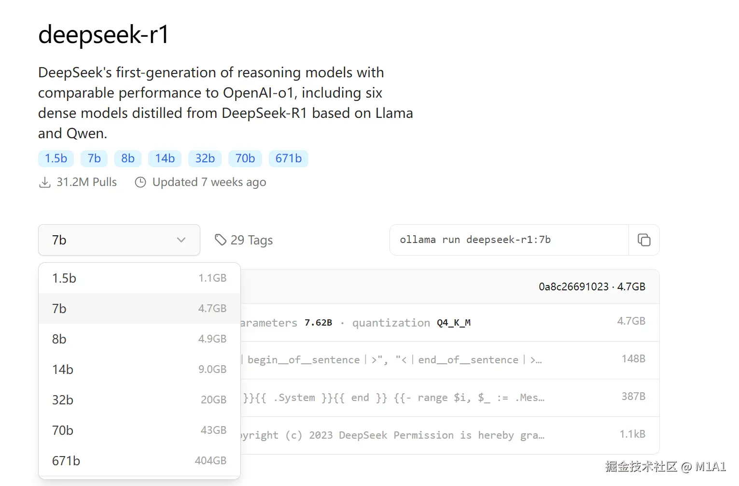Image resolution: width=739 pixels, height=486 pixels.
Task: Open the 29 Tags link
Action: tap(251, 240)
